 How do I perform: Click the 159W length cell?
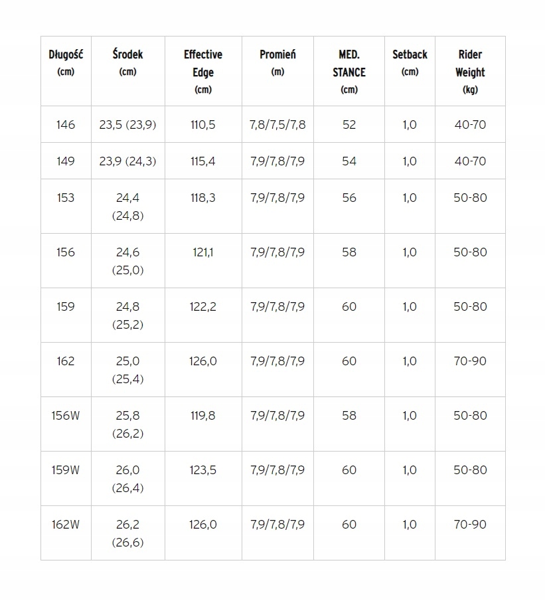point(66,470)
